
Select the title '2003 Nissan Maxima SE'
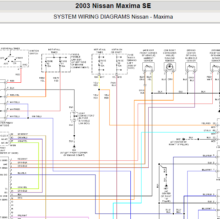tap(113, 6)
